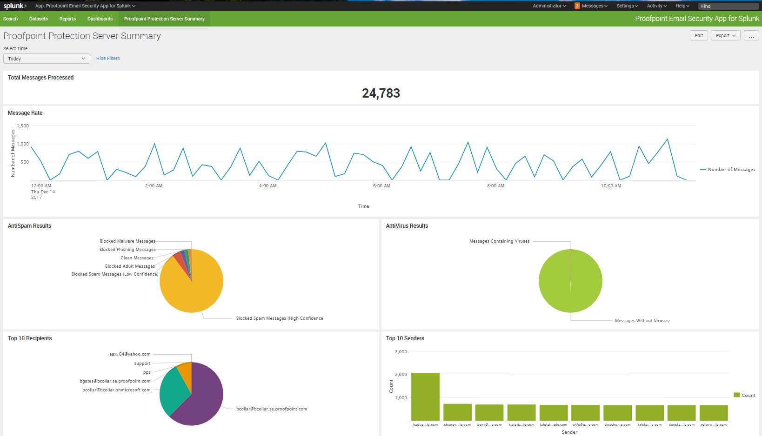Image resolution: width=762 pixels, height=436 pixels.
Task: Click the 'dwschu...e.com' sender axis label
Action: 617,424
